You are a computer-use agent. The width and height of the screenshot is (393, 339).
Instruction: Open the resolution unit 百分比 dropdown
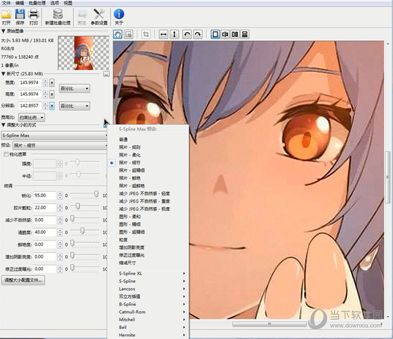(x=75, y=106)
